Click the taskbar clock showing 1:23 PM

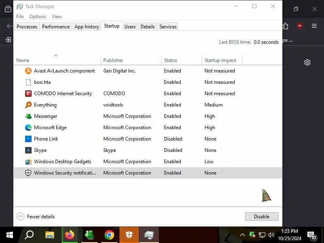(290, 235)
